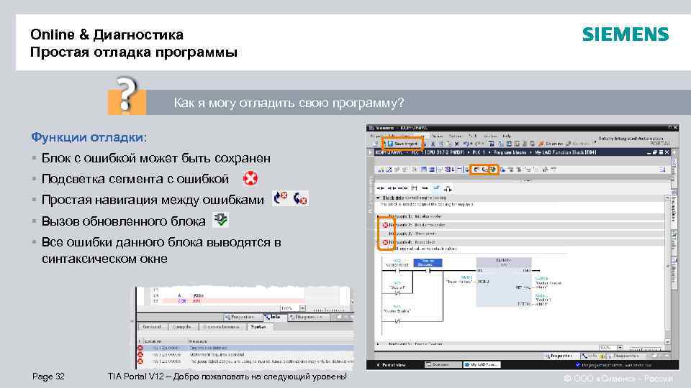691x388 pixels.
Task: Click the second error icon in syntax list
Action: click(140, 354)
